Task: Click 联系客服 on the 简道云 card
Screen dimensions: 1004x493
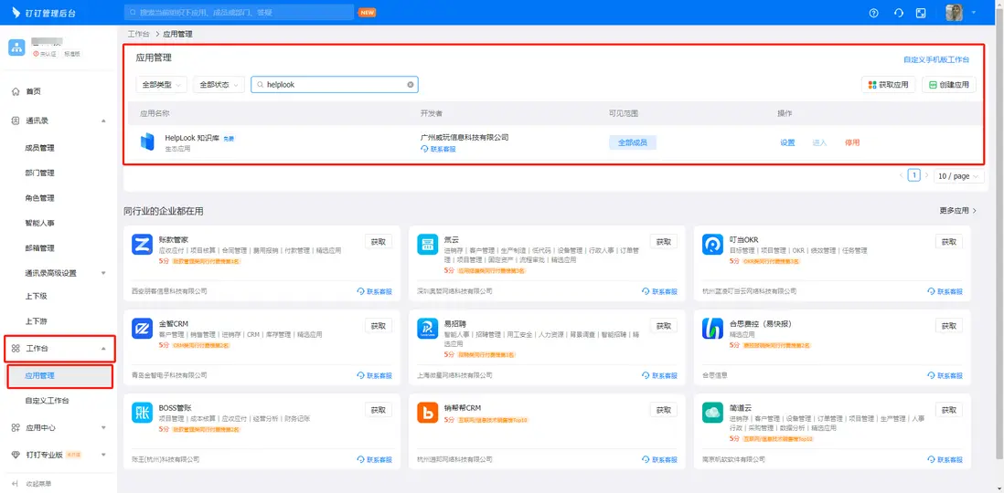Action: coord(945,460)
